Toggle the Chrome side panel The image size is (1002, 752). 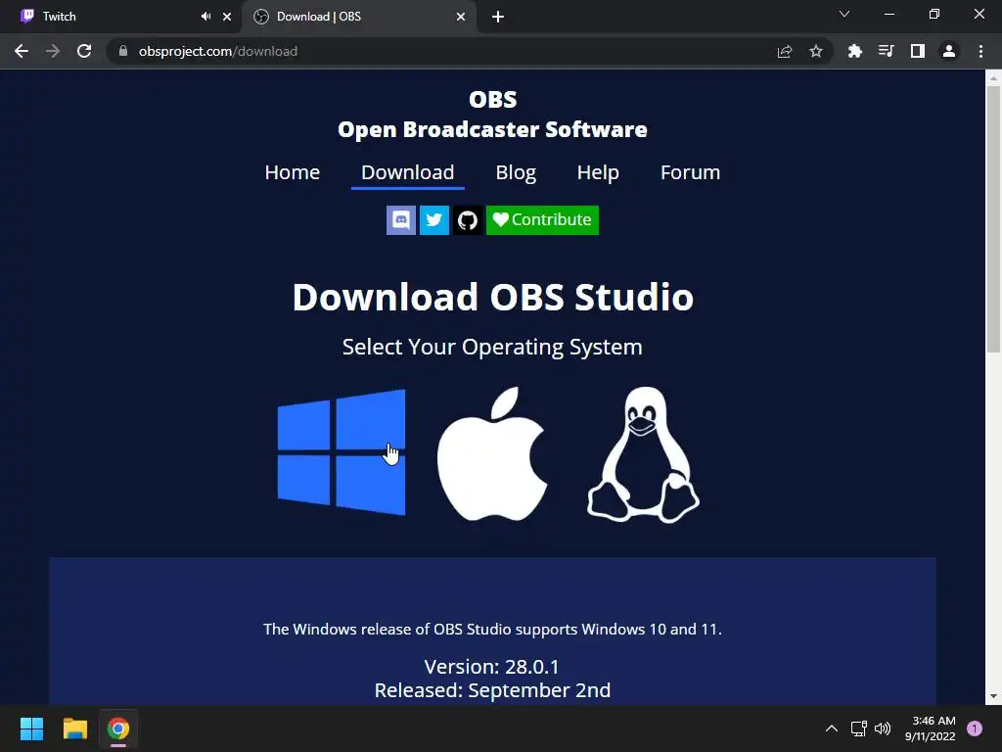point(918,51)
